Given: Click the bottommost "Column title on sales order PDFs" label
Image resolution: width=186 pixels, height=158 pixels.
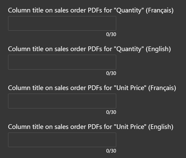Looking at the screenshot, I should pyautogui.click(x=91, y=127).
